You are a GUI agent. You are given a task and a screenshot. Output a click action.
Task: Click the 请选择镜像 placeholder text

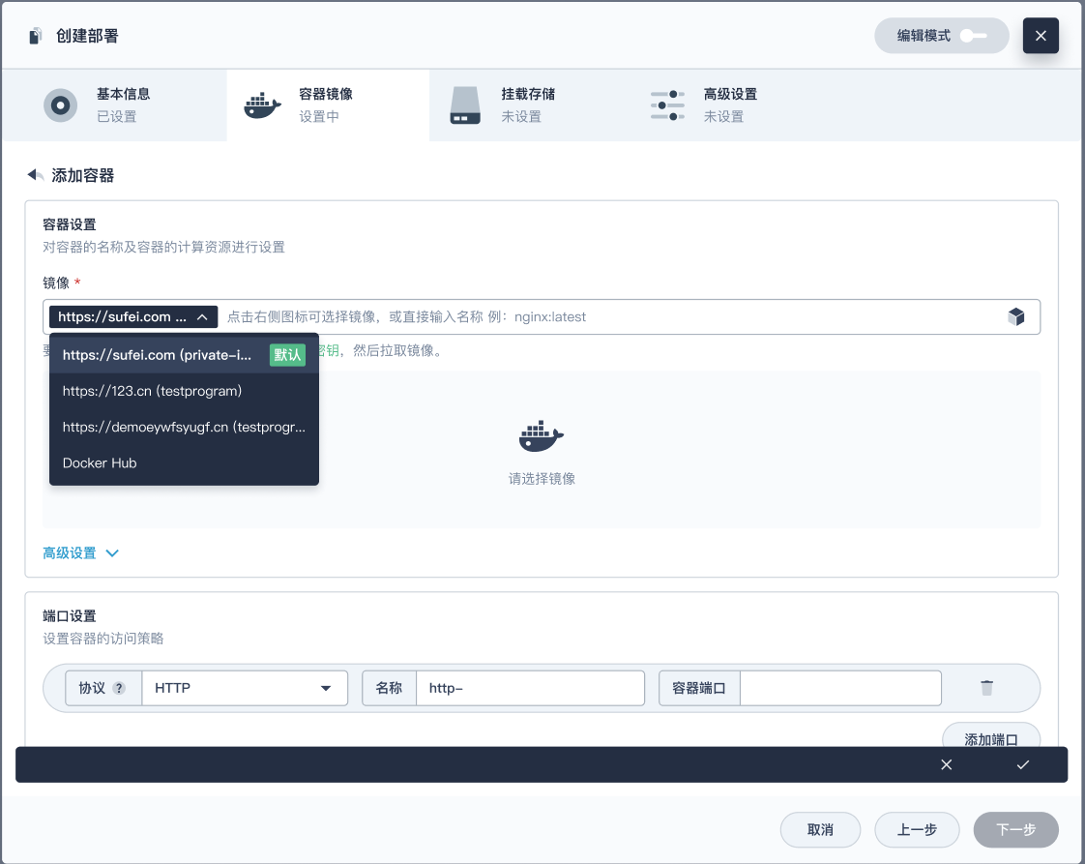[x=542, y=478]
